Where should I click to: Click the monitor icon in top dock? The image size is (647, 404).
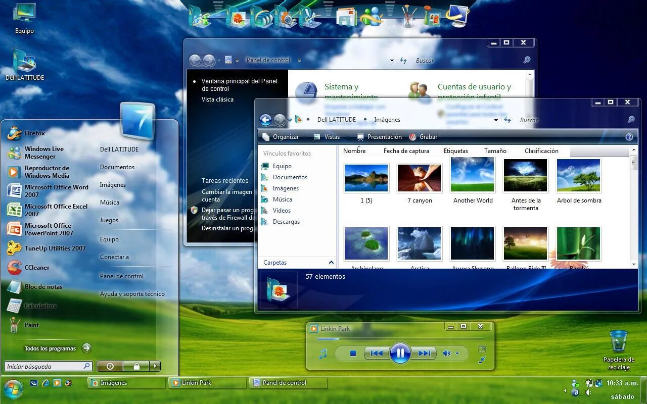[458, 15]
